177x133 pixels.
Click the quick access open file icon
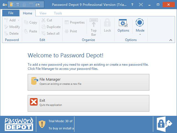(x=12, y=5)
